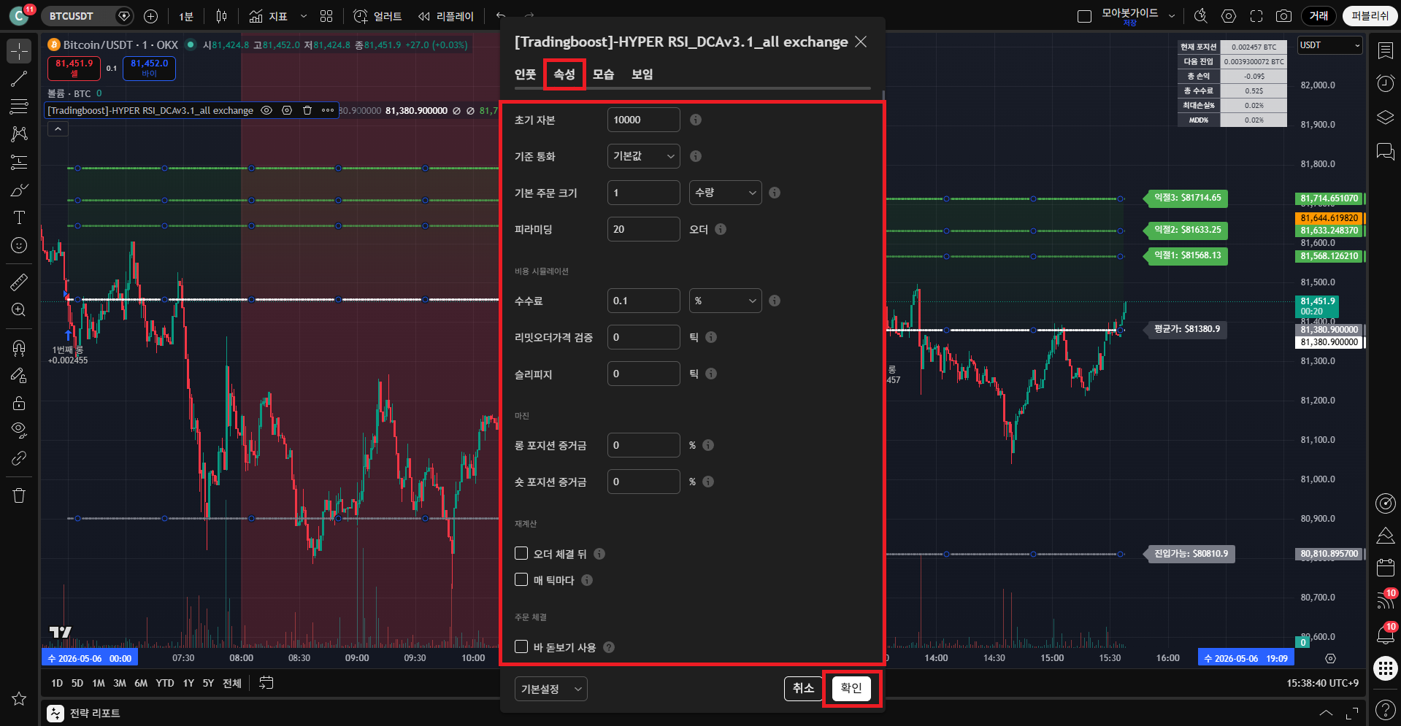The width and height of the screenshot is (1401, 726).
Task: Toggle magnet mode
Action: pos(19,347)
